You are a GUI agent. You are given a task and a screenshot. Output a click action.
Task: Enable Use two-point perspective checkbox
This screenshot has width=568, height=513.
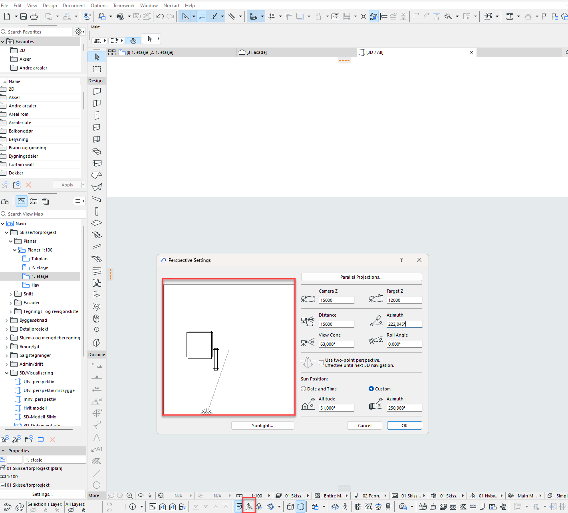click(321, 362)
